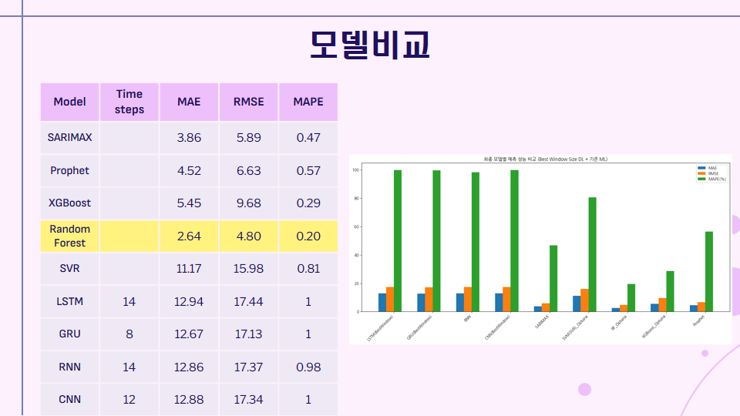Click the green MAPE bar above SARIMAX in chart
Screen dimensions: 740x416
pos(553,278)
